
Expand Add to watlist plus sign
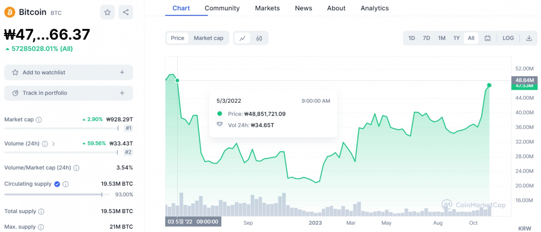122,73
